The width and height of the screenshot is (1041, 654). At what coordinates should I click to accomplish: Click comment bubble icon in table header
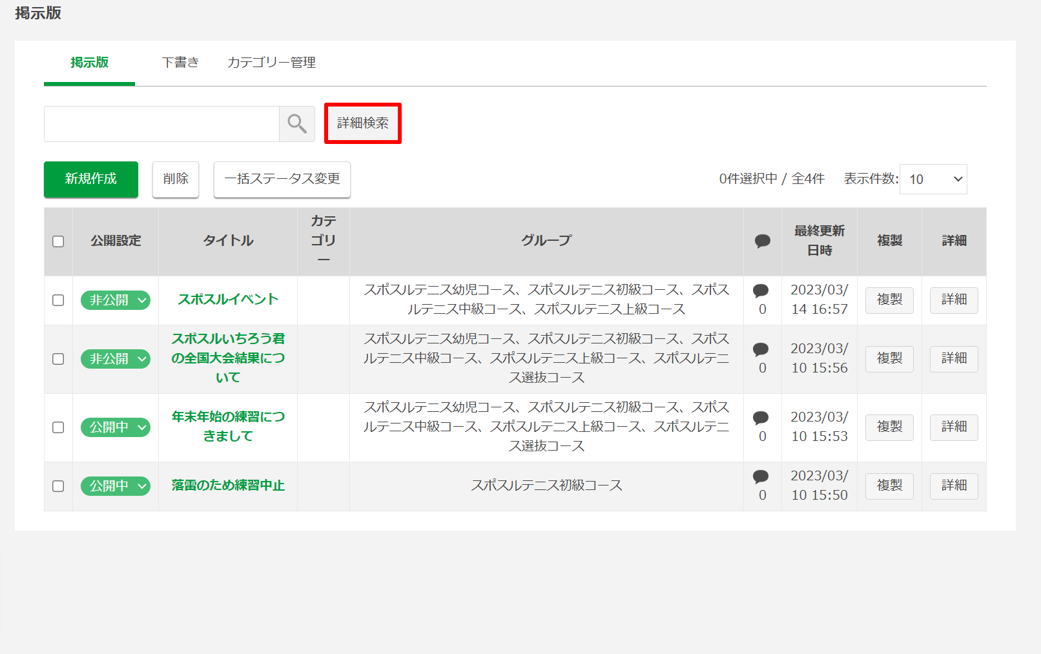[762, 241]
